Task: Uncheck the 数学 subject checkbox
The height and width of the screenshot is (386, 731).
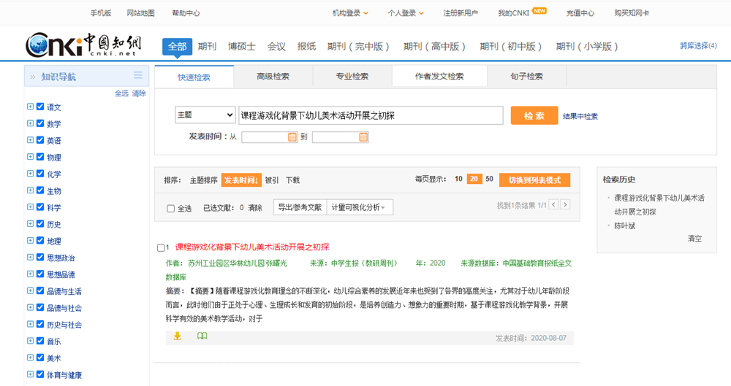Action: click(x=40, y=123)
